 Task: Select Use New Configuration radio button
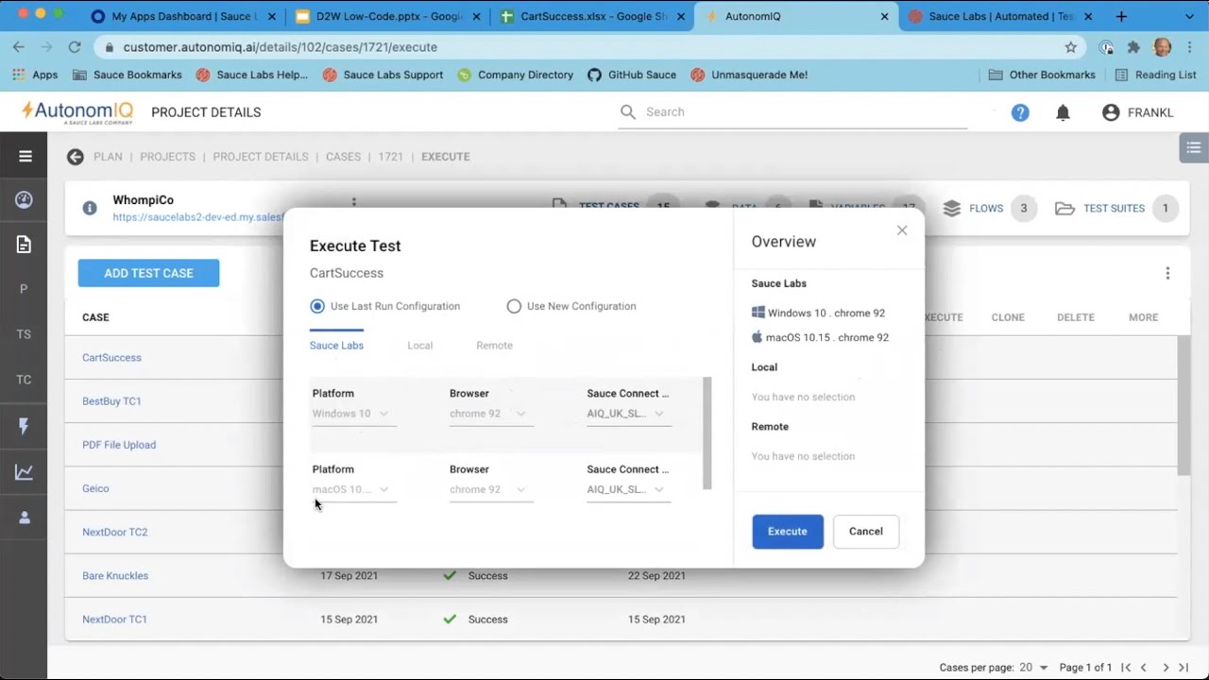pyautogui.click(x=514, y=306)
